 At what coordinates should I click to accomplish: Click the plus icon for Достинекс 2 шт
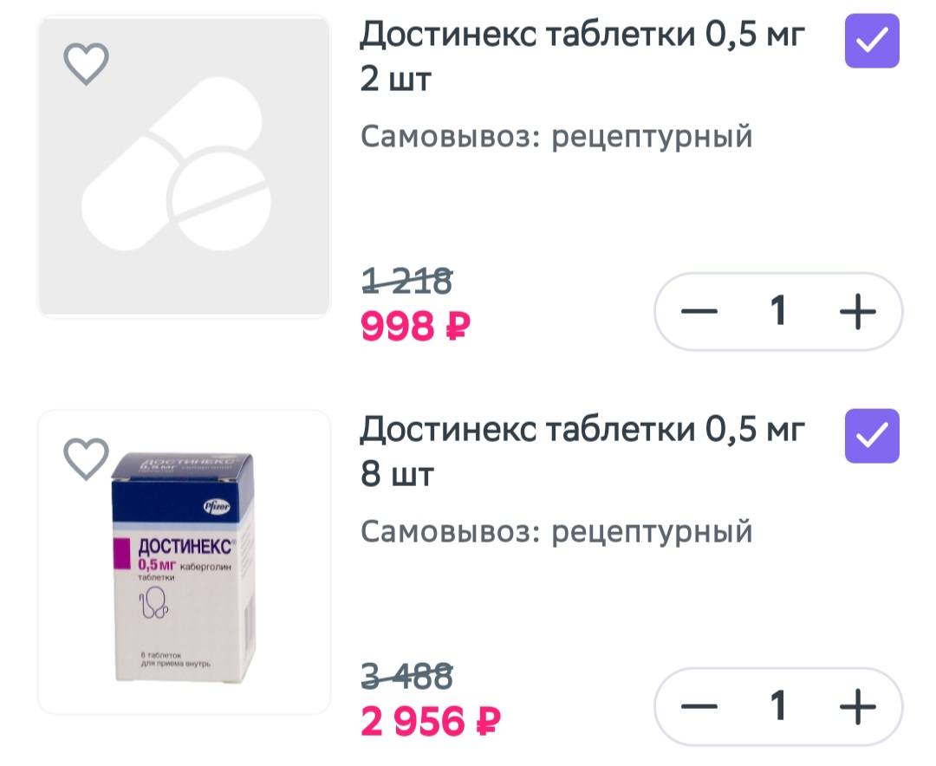point(857,311)
